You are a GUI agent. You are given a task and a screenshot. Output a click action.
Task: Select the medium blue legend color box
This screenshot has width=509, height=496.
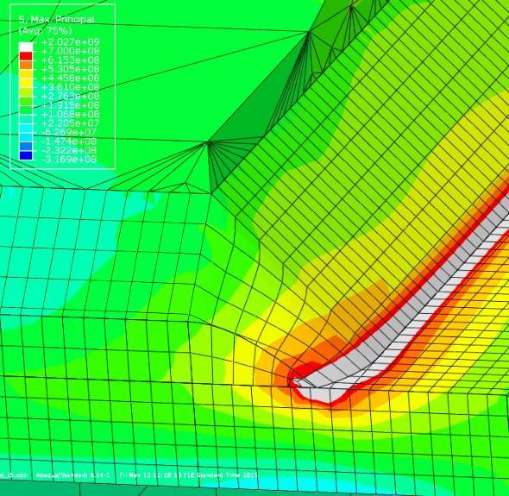26,147
